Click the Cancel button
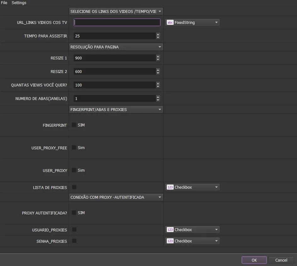This screenshot has width=297, height=266. tap(281, 260)
